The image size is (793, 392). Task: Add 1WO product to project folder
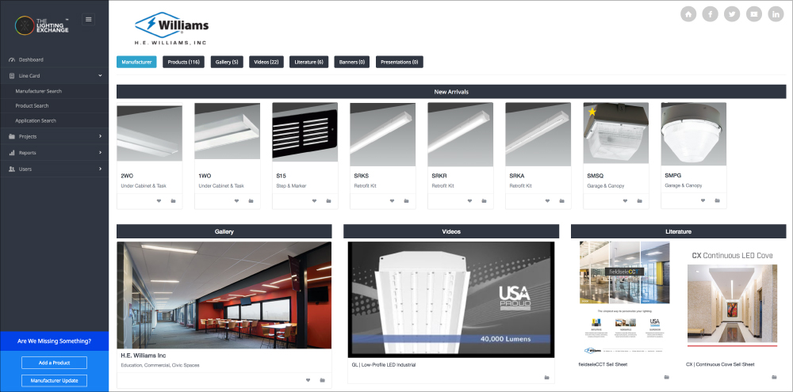pyautogui.click(x=251, y=201)
